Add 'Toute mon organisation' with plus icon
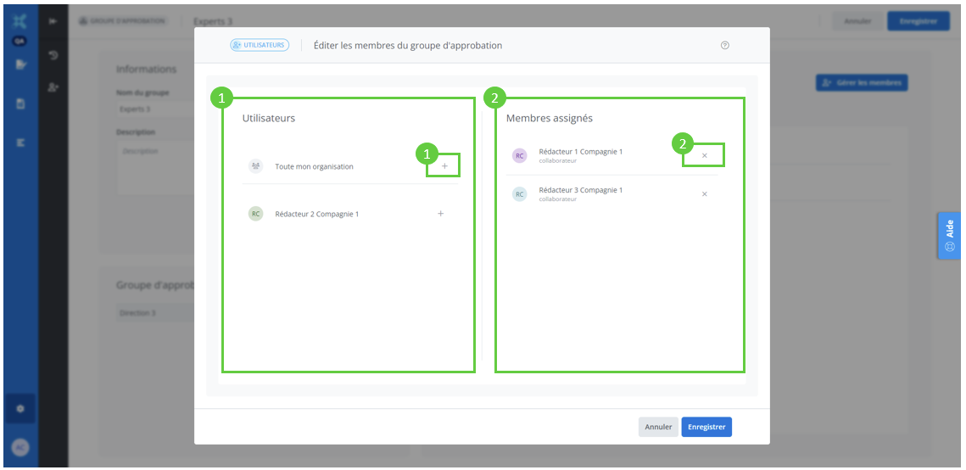 click(444, 166)
